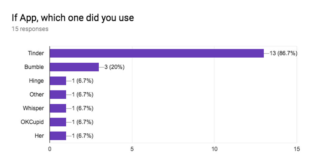Click the "15 responses" subtitle text
Screen dimensions: 330x160
coord(30,29)
